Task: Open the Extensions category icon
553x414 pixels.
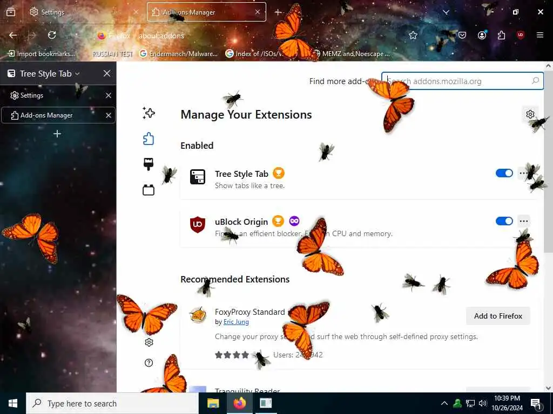Action: tap(149, 139)
